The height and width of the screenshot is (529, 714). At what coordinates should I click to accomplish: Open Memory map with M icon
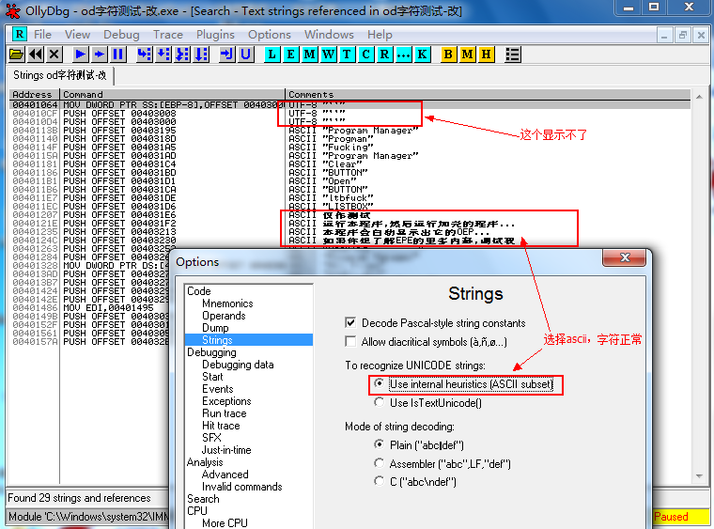pos(309,54)
